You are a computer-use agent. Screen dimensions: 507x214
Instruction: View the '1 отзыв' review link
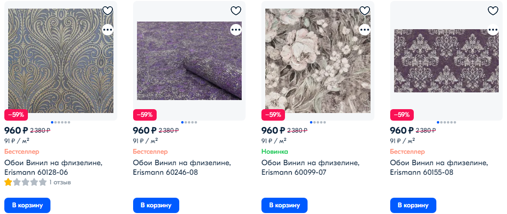point(60,182)
